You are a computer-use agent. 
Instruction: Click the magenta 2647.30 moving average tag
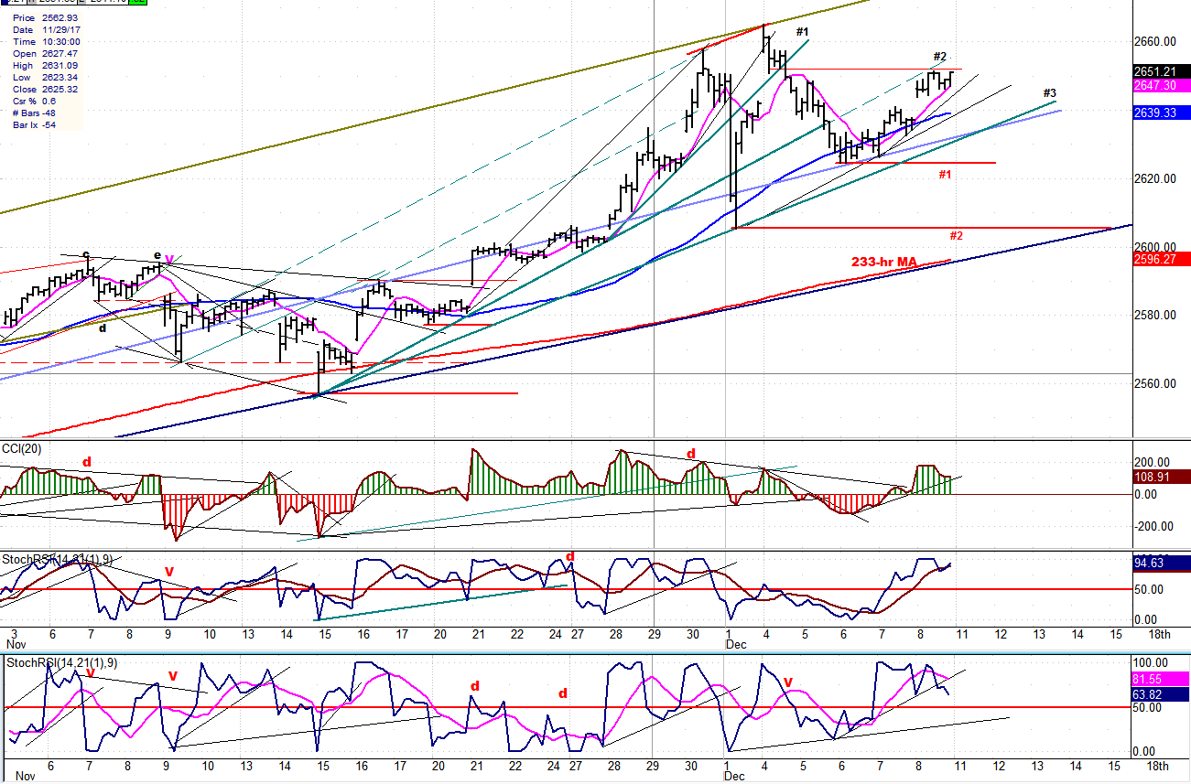[x=1160, y=85]
